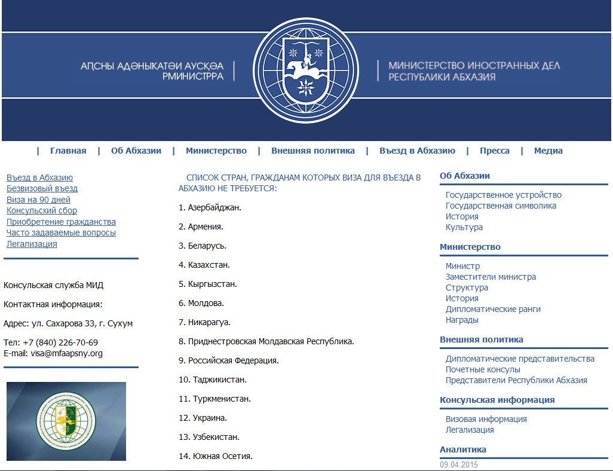Follow the Часто задаваемые вопросы link
The image size is (613, 471).
click(x=61, y=233)
